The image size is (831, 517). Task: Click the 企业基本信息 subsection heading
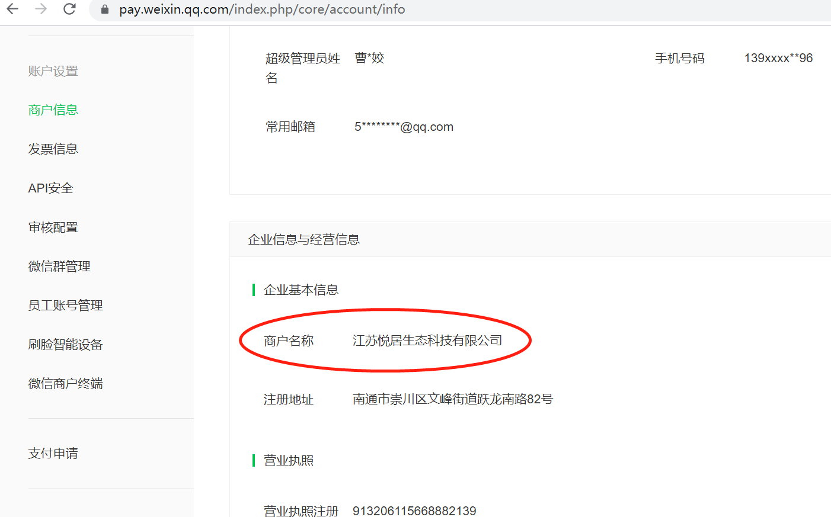pos(301,290)
